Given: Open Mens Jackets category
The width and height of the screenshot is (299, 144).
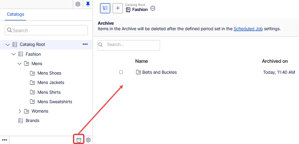Looking at the screenshot, I should [51, 82].
